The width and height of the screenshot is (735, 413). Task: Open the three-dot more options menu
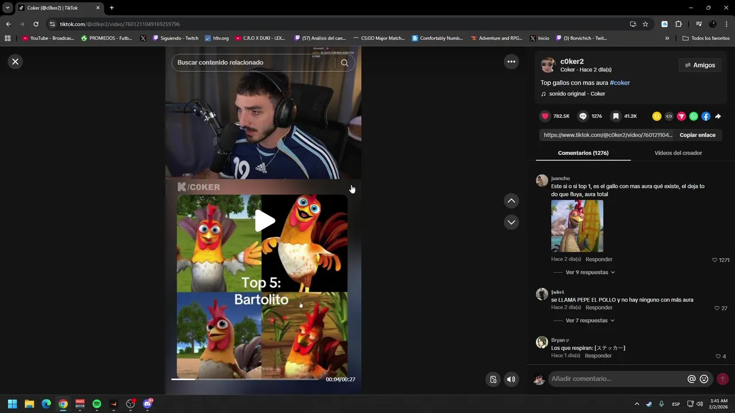point(511,61)
